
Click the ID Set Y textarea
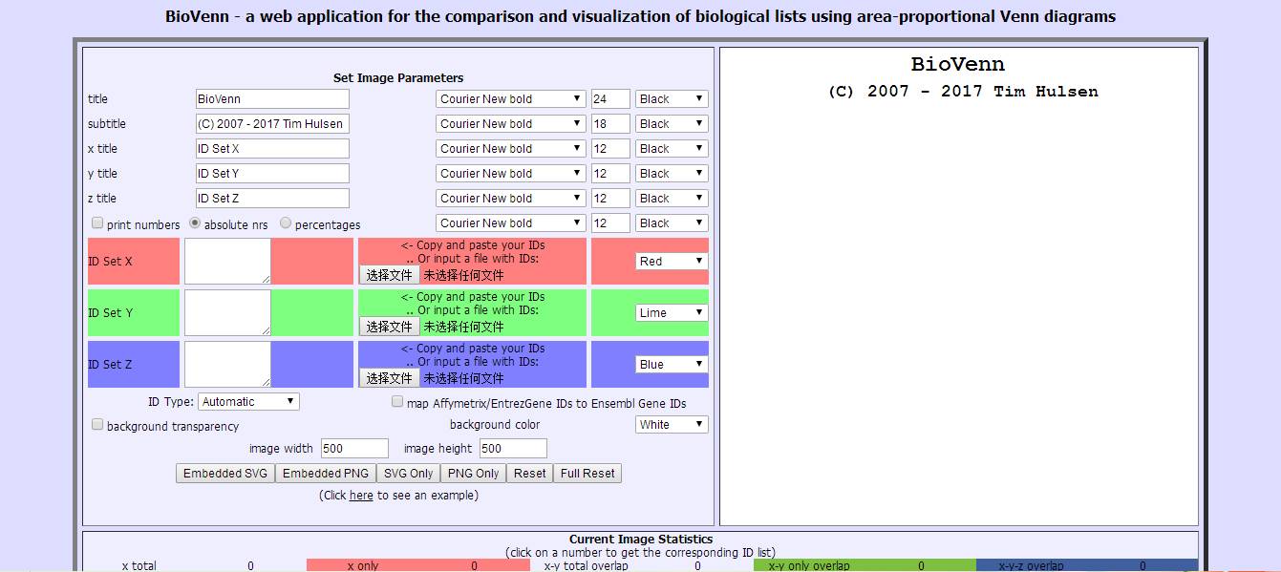(x=227, y=312)
